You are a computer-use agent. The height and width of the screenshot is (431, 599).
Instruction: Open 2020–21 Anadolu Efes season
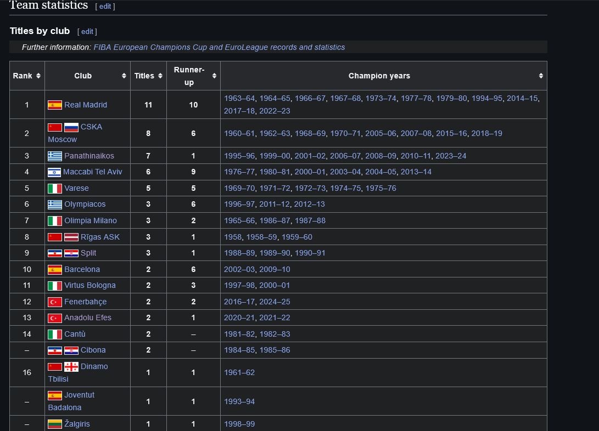pyautogui.click(x=239, y=318)
